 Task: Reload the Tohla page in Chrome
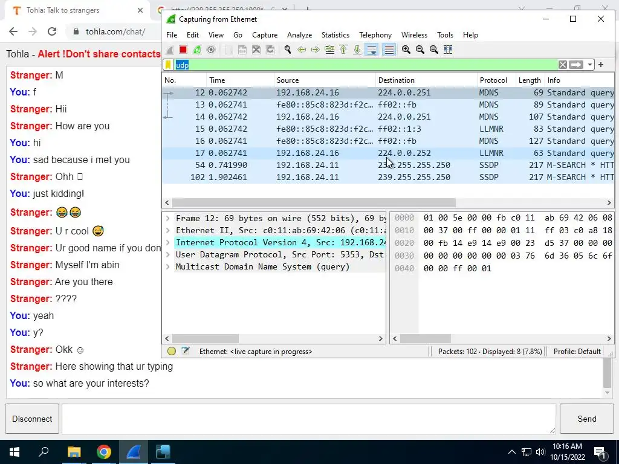click(52, 31)
